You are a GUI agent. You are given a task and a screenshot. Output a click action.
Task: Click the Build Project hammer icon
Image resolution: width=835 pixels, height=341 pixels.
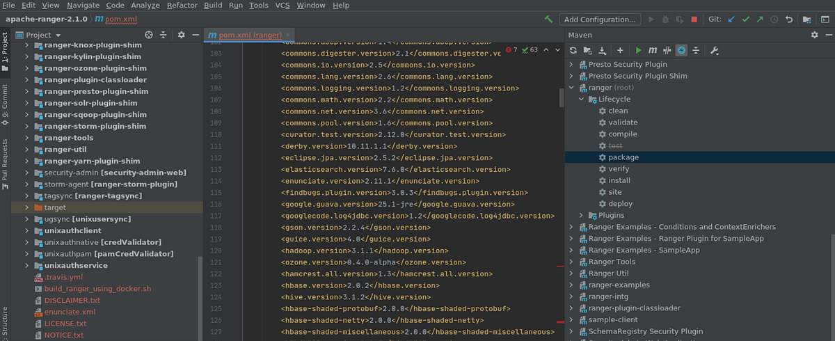(549, 19)
